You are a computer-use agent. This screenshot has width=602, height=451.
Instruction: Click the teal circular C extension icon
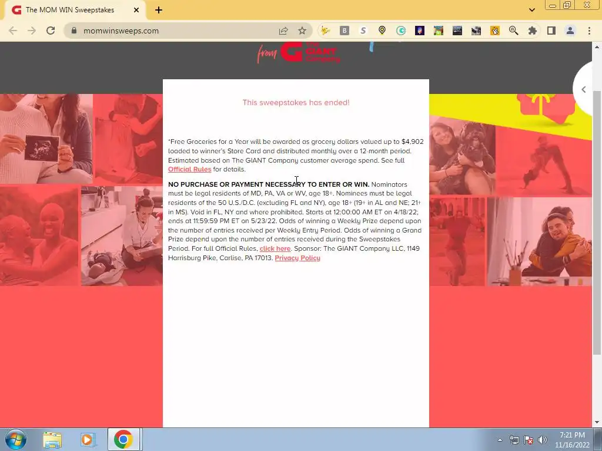(401, 31)
